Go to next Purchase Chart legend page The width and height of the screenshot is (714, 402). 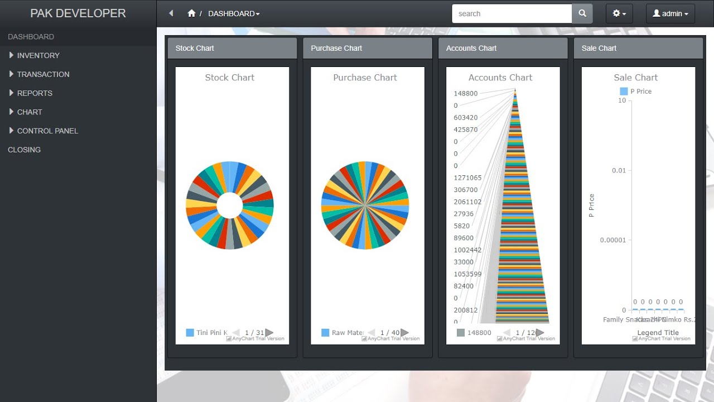[x=405, y=333]
